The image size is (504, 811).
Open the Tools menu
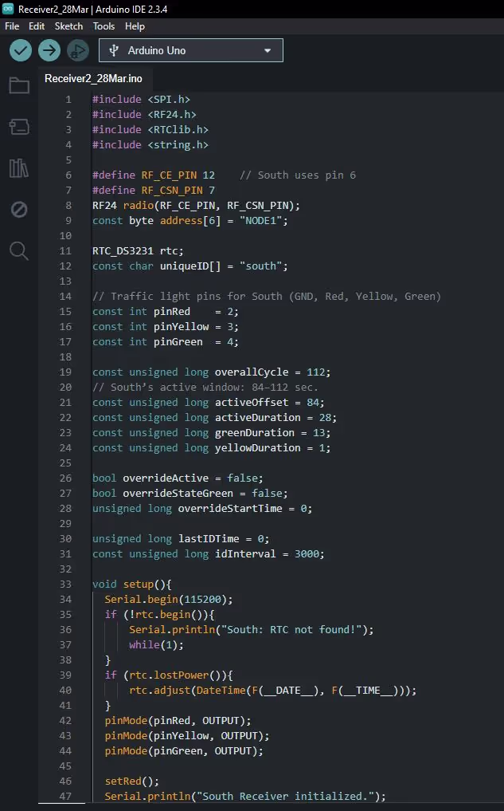pyautogui.click(x=104, y=26)
